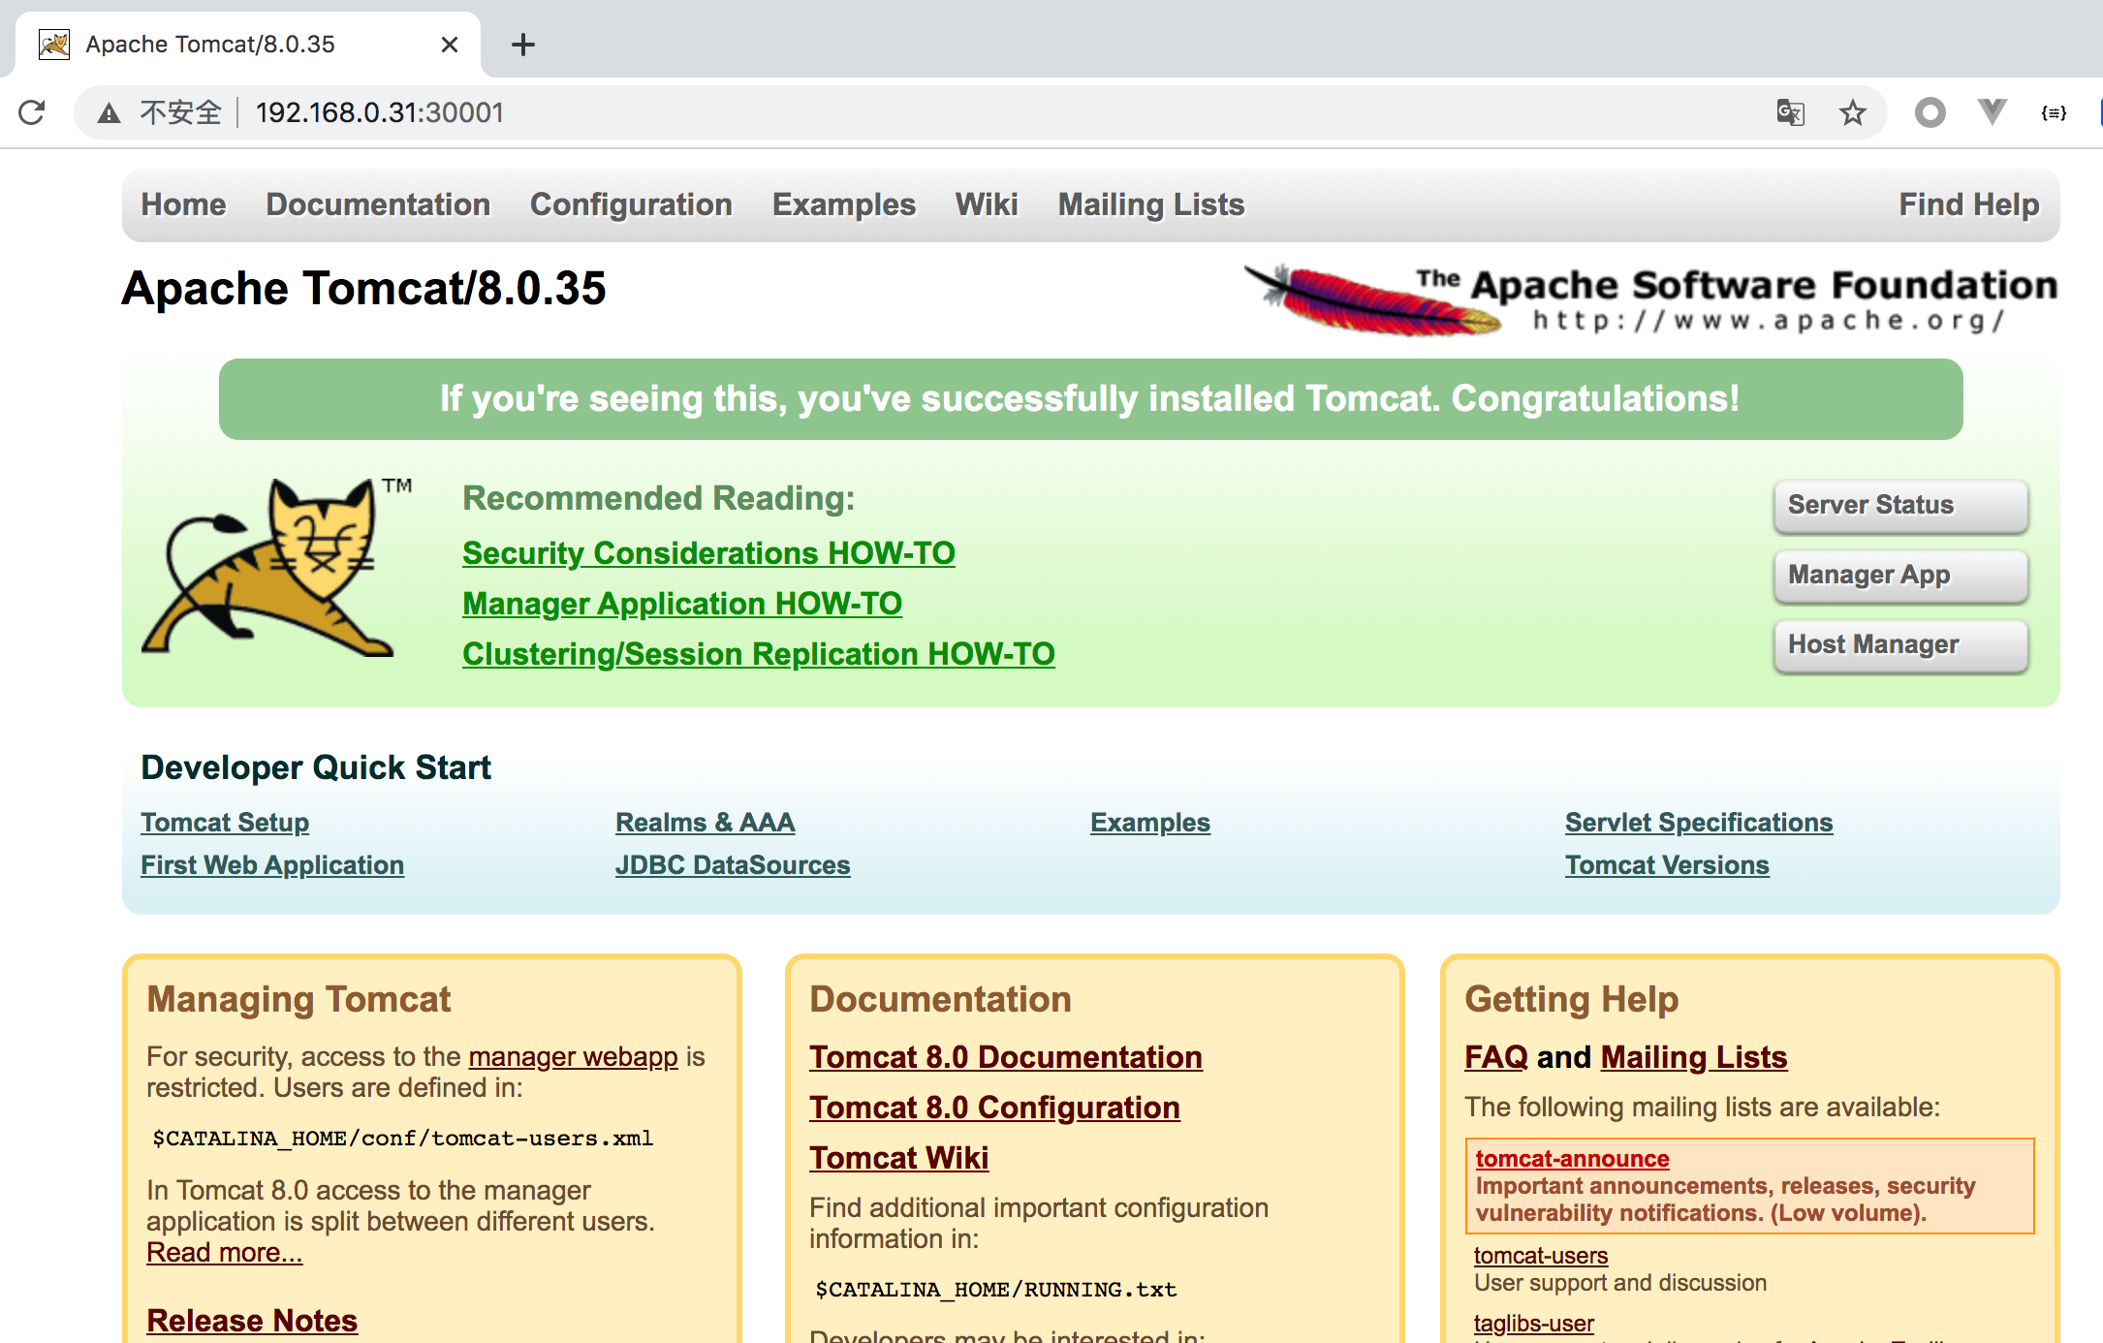Image resolution: width=2103 pixels, height=1343 pixels.
Task: Click the address bar URL field
Action: [x=872, y=112]
